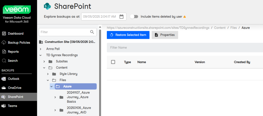Image resolution: width=263 pixels, height=116 pixels.
Task: Sort by the Name column header
Action: (142, 62)
